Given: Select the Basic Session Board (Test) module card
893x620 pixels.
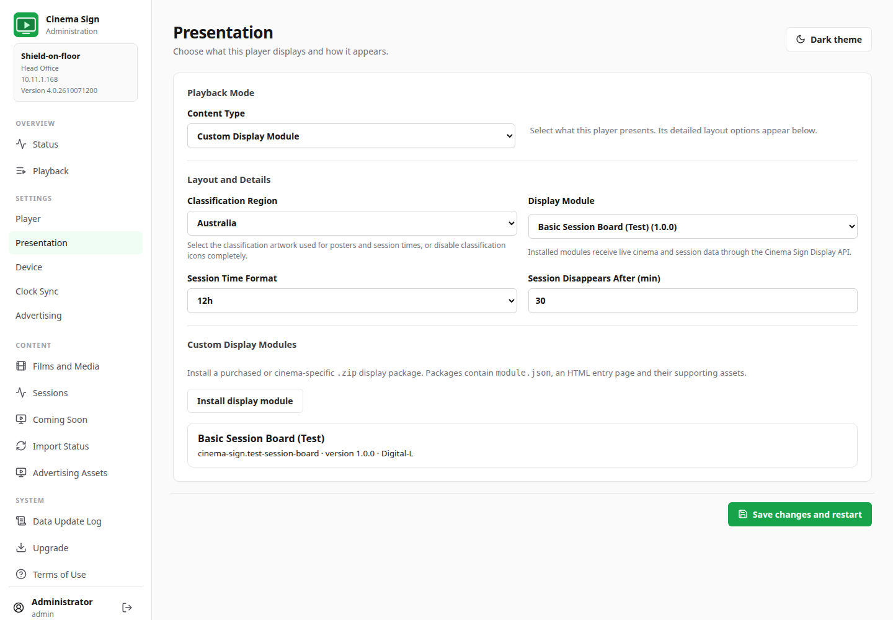Looking at the screenshot, I should (522, 445).
